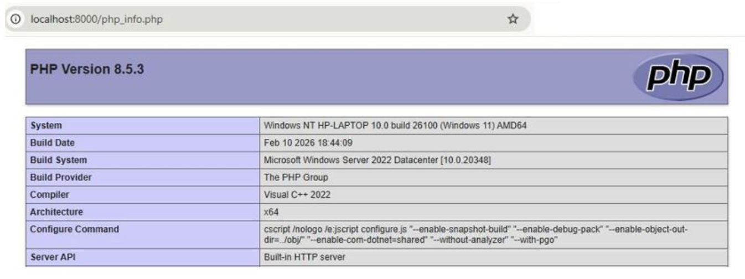
Task: Click the System row label
Action: [46, 126]
